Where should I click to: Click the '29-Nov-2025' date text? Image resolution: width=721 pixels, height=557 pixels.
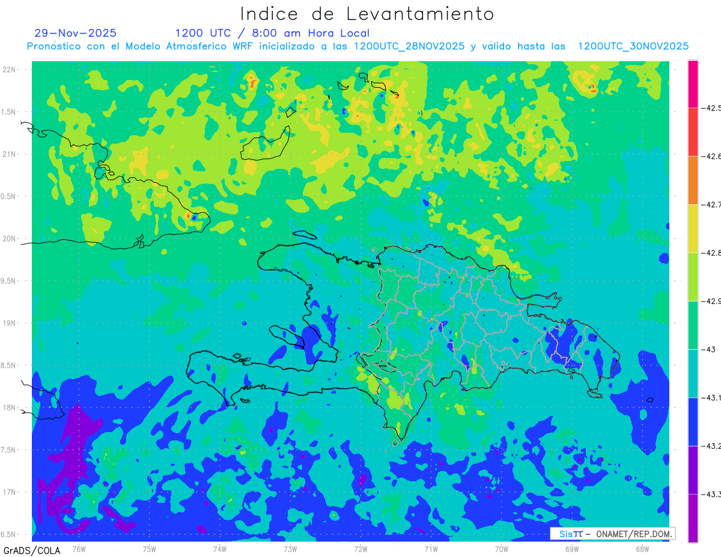76,33
